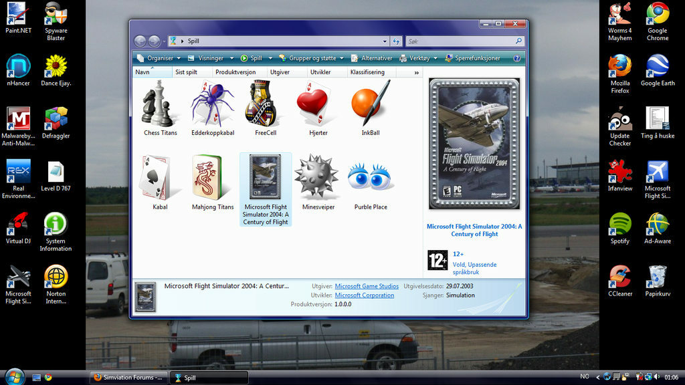Select Defraggler desktop icon
Viewport: 685px width, 385px height.
click(x=56, y=123)
